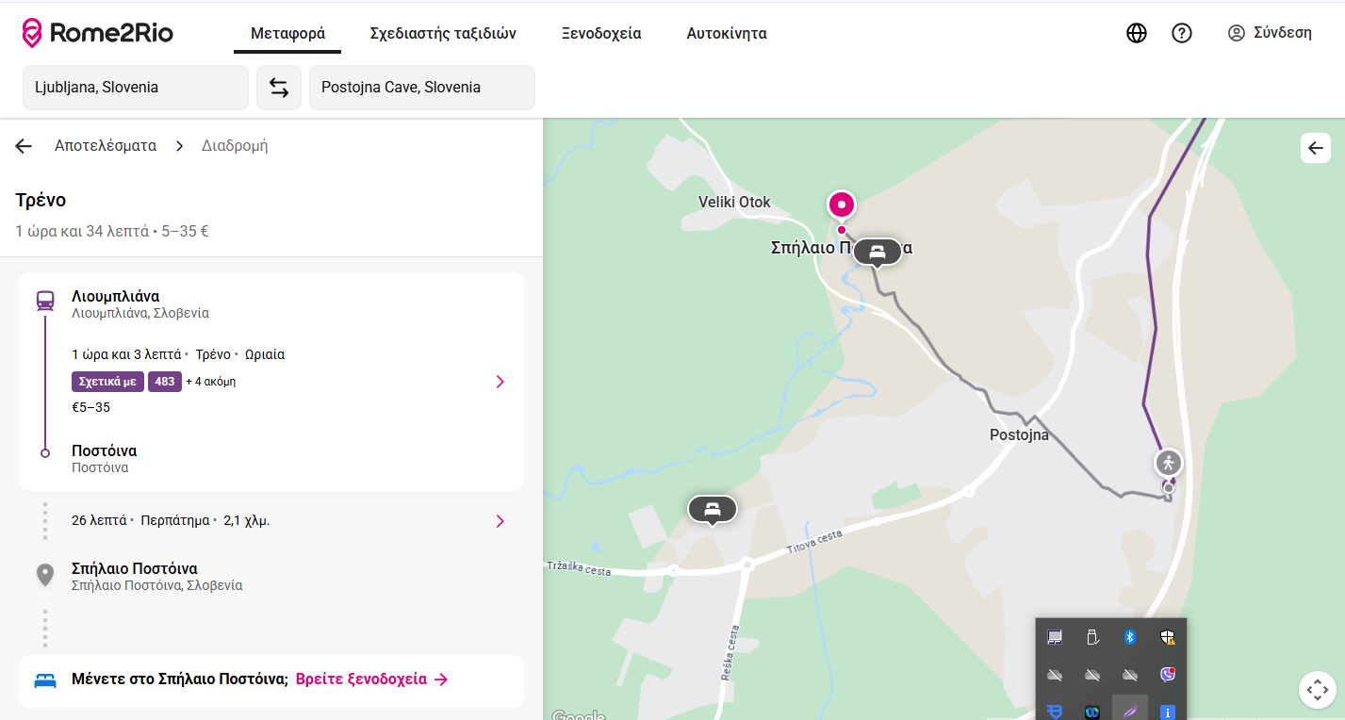This screenshot has height=720, width=1345.
Task: Open Viber from the system tray
Action: coord(1168,675)
